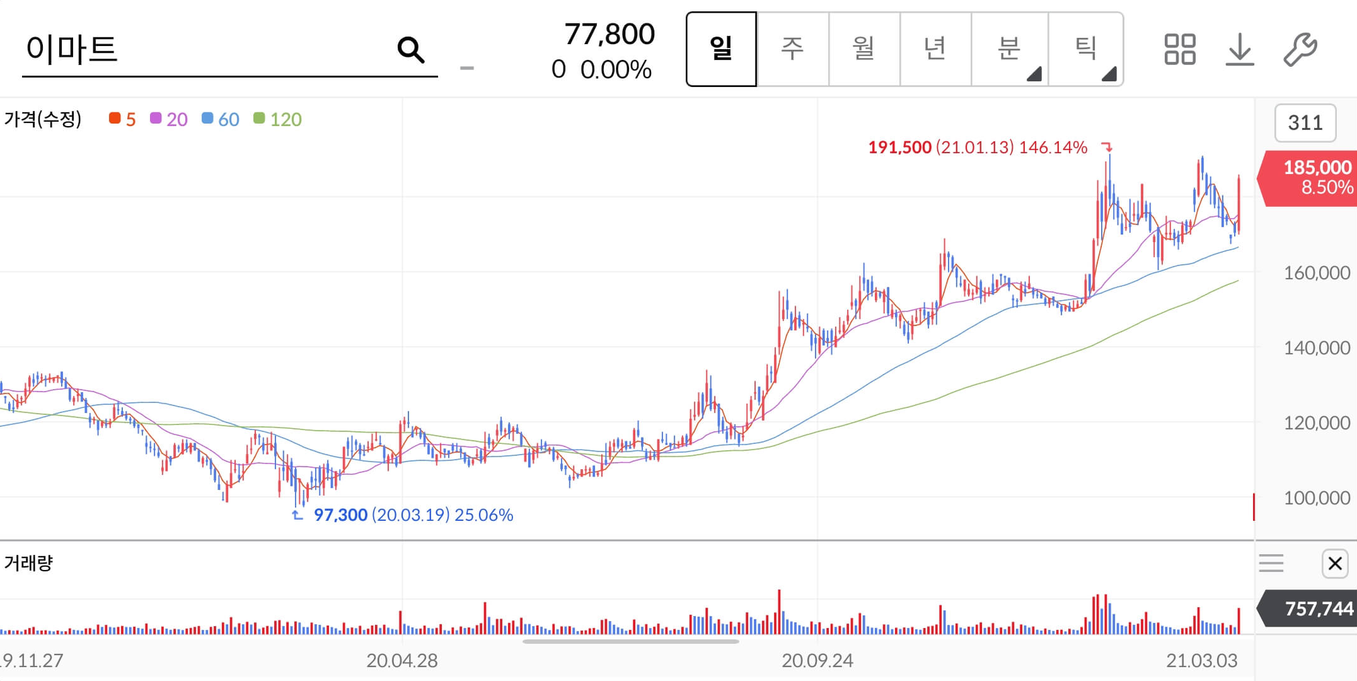Switch to the 월 monthly tab

click(x=863, y=49)
